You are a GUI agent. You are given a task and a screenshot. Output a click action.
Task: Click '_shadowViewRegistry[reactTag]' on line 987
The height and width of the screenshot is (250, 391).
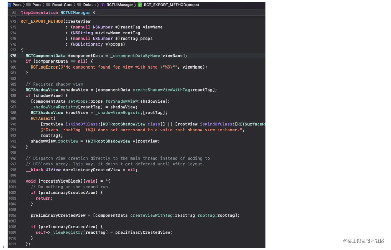click(67, 107)
